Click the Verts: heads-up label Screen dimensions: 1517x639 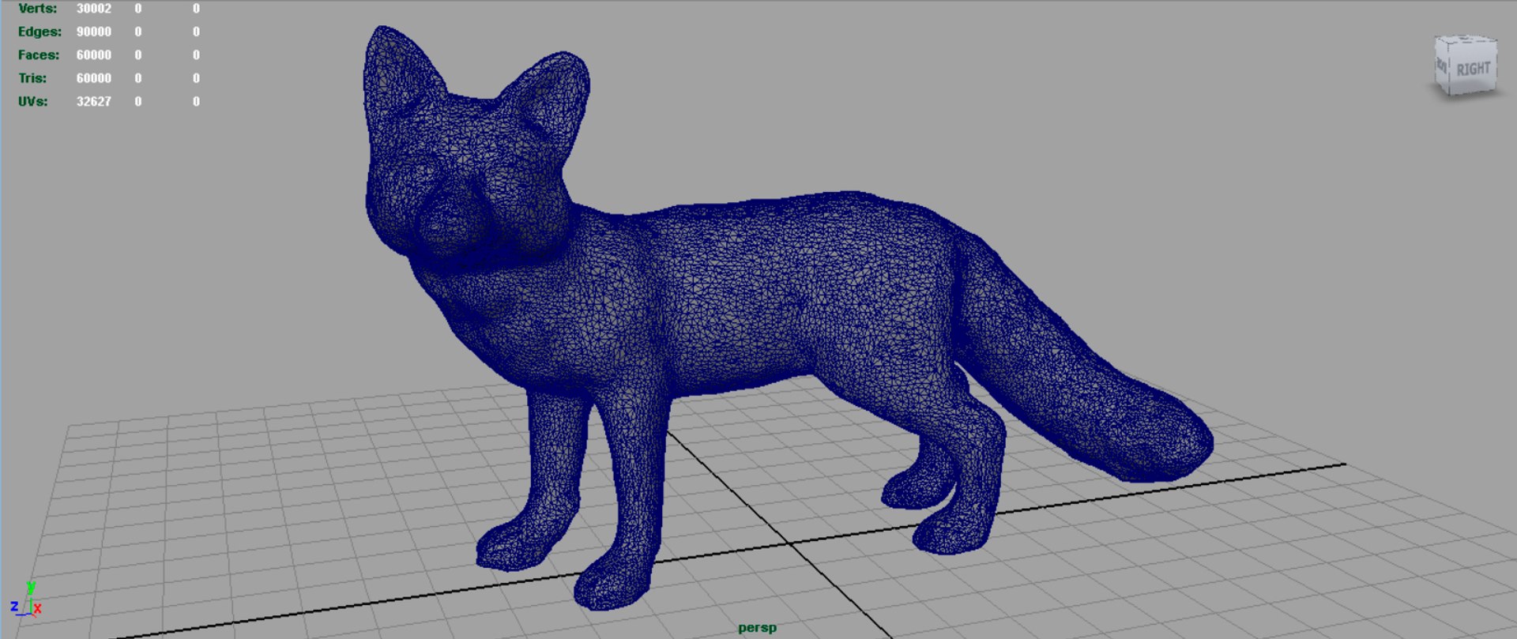[x=37, y=9]
